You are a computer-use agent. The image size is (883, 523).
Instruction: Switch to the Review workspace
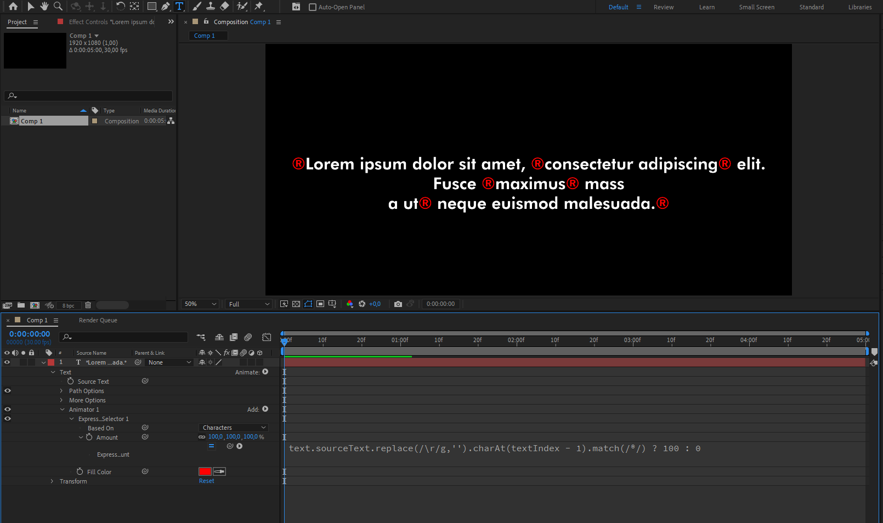[x=663, y=7]
